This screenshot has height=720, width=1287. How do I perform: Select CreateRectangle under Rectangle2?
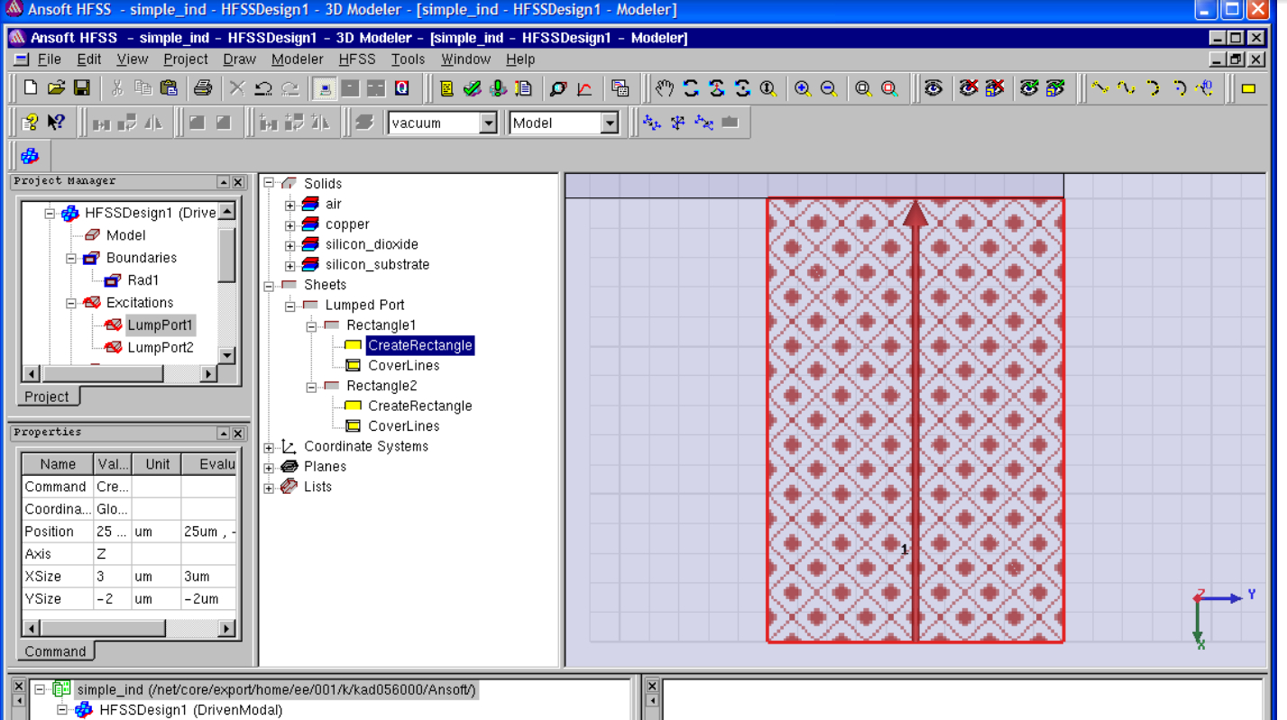tap(420, 406)
